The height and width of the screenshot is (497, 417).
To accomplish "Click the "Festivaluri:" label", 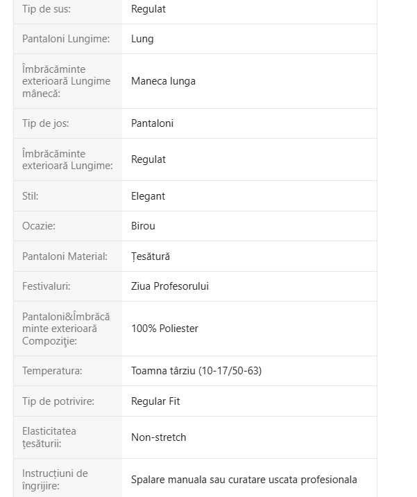I will [x=46, y=286].
